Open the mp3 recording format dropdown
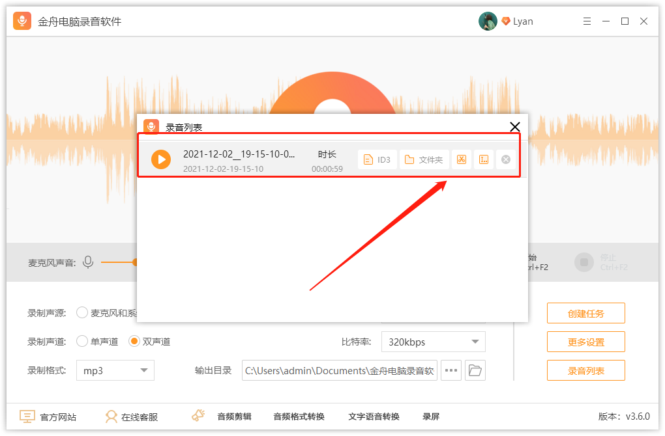The width and height of the screenshot is (665, 436). 115,370
